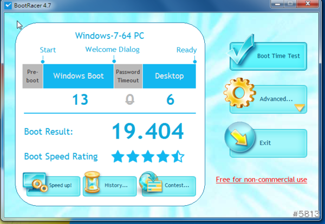Open the History... button
Image resolution: width=325 pixels, height=224 pixels.
109,186
